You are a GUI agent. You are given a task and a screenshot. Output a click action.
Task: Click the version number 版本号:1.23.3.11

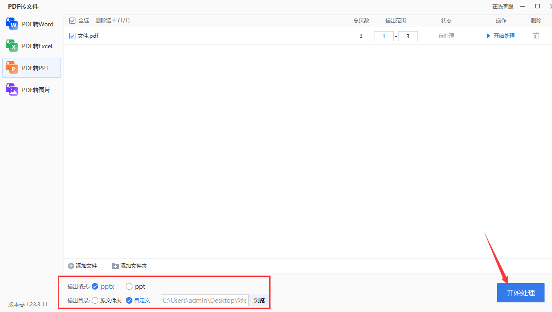point(28,304)
